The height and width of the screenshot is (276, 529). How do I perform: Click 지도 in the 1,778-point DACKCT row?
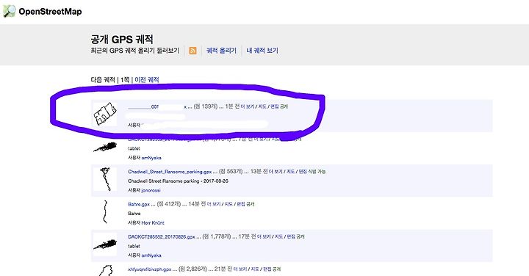(278, 237)
